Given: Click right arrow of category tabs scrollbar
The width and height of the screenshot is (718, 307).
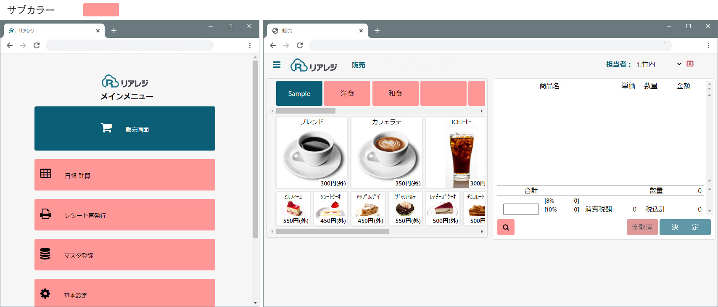Looking at the screenshot, I should tap(482, 111).
